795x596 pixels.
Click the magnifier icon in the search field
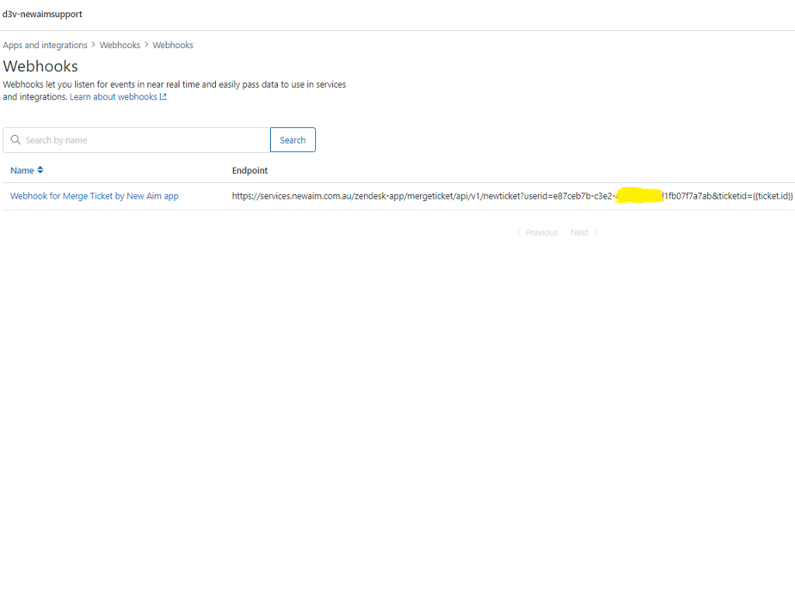coord(16,140)
